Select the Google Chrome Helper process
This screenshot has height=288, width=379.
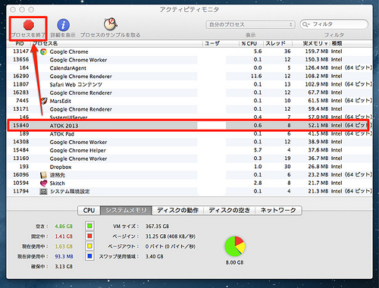[x=189, y=150]
